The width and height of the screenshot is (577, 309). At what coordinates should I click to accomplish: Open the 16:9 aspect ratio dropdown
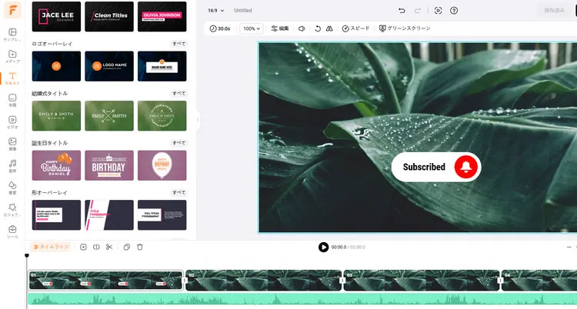click(x=215, y=10)
